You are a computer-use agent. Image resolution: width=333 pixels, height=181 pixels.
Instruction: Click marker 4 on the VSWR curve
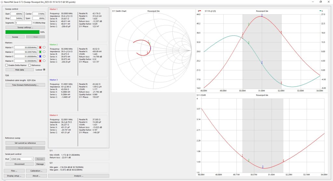[283, 161]
